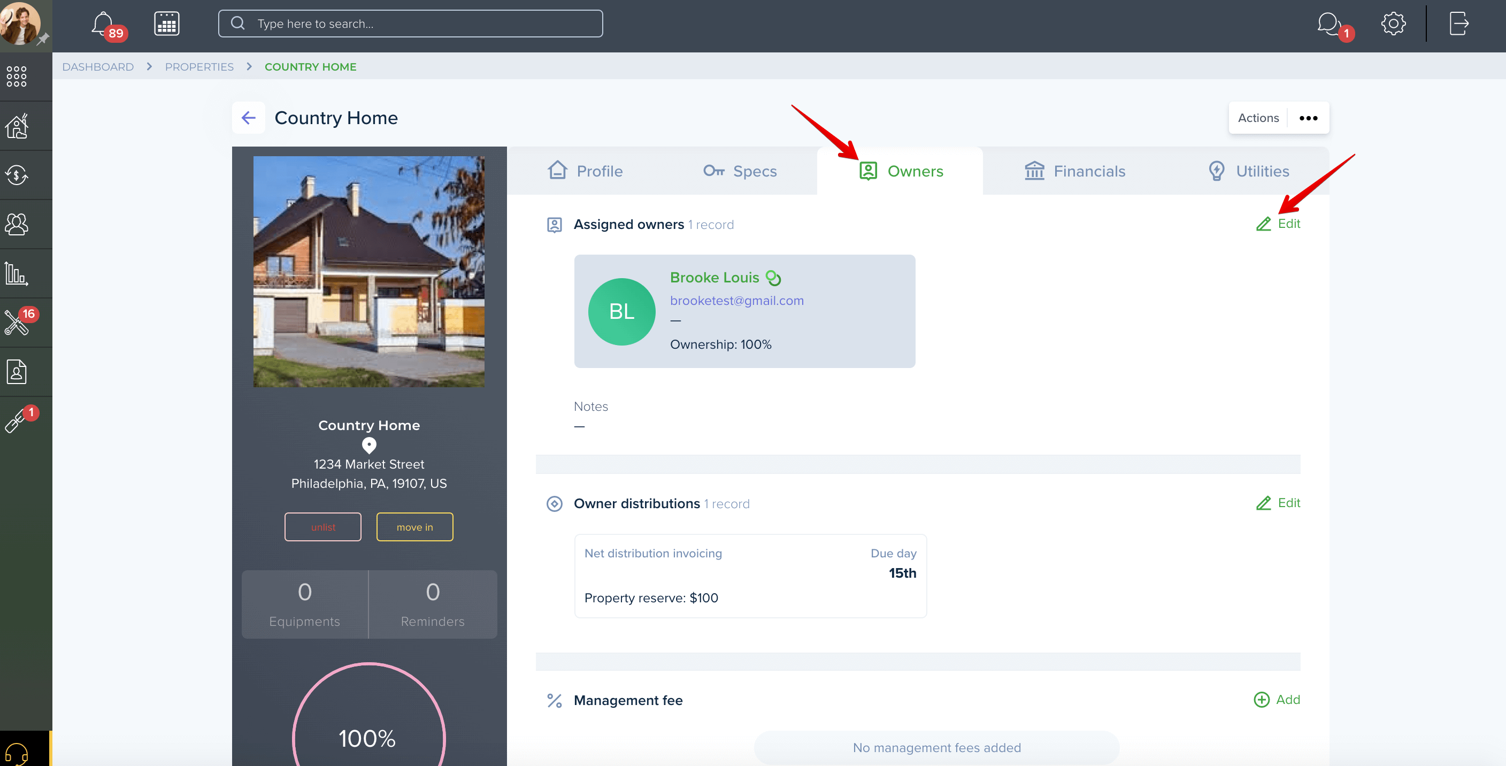Viewport: 1506px width, 766px height.
Task: Switch to the Financials tab
Action: coord(1074,171)
